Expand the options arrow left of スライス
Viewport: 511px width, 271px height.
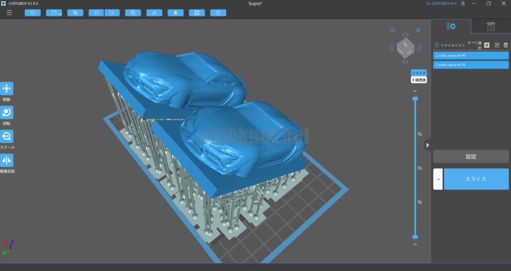438,179
